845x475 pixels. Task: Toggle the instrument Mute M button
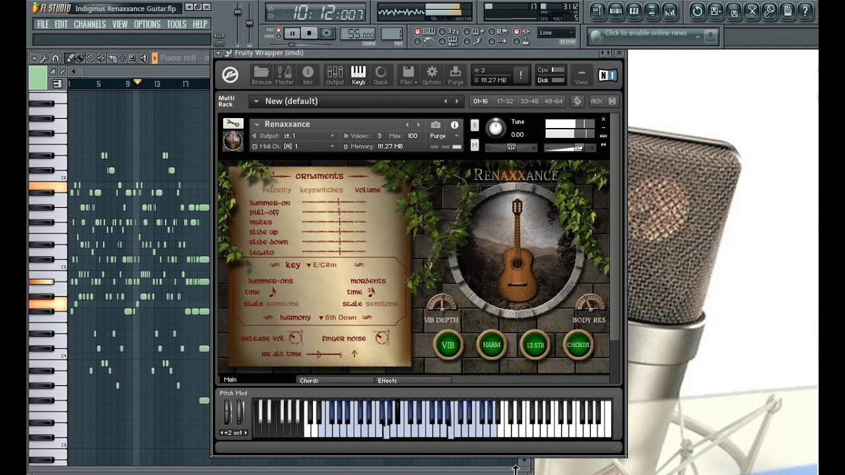(x=475, y=144)
